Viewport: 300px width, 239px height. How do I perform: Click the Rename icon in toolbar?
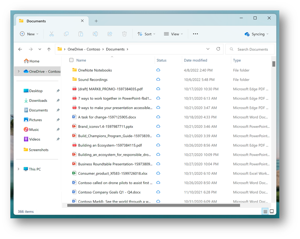tap(95, 34)
